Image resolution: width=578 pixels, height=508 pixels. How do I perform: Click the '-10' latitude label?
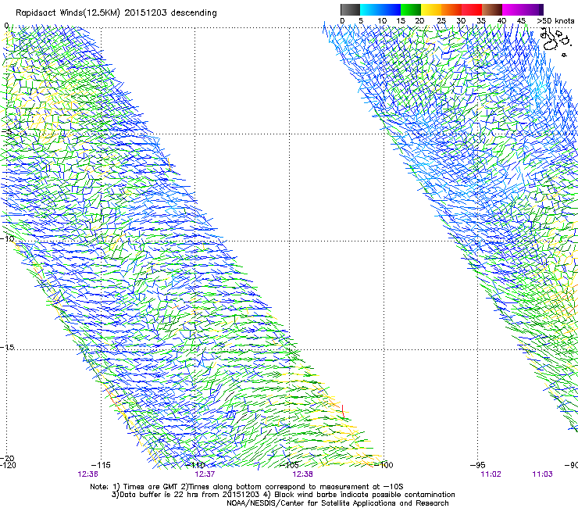click(x=7, y=238)
